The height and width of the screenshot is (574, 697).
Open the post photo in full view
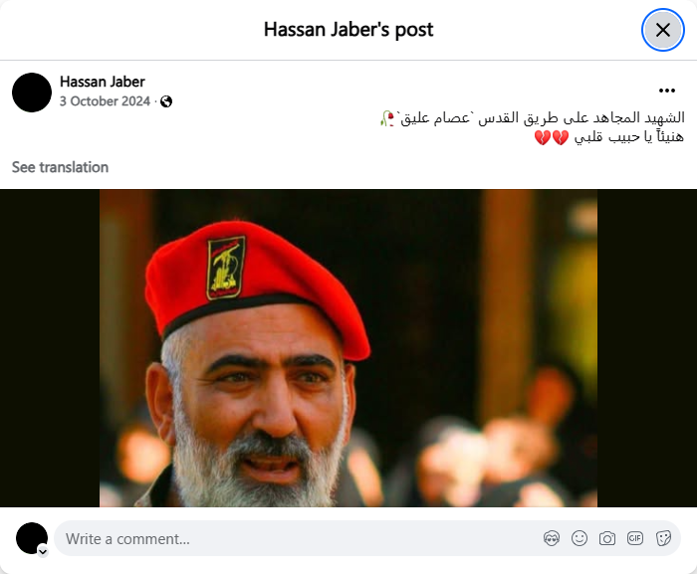tap(348, 348)
